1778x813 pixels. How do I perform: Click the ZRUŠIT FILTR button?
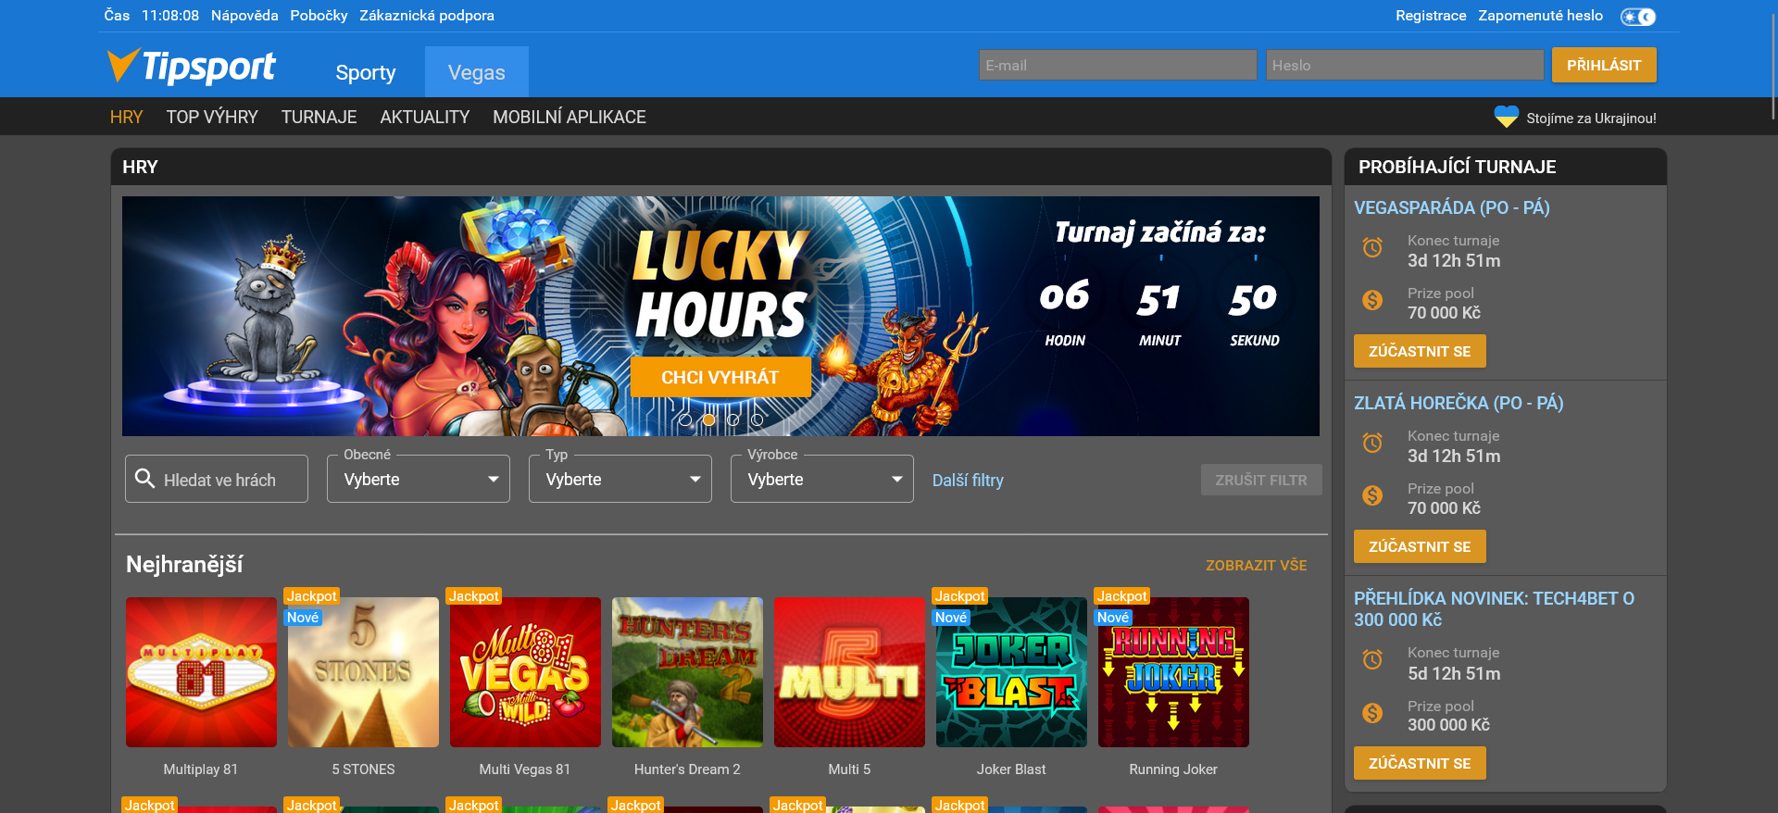(1261, 480)
